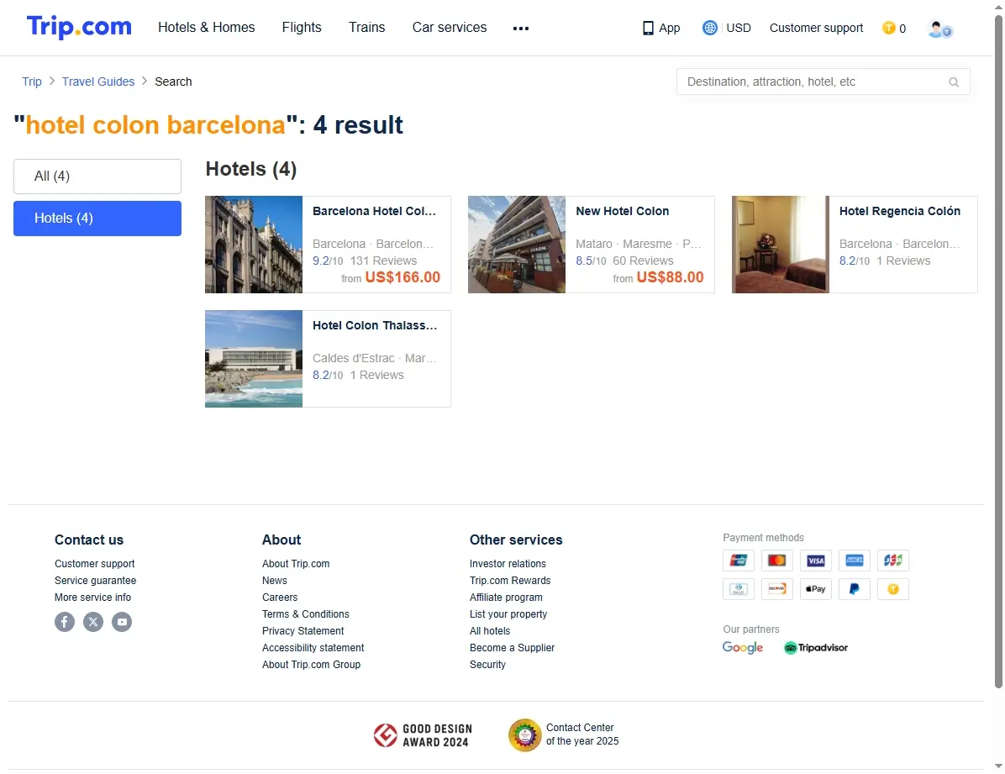Open List your property link

pos(508,613)
